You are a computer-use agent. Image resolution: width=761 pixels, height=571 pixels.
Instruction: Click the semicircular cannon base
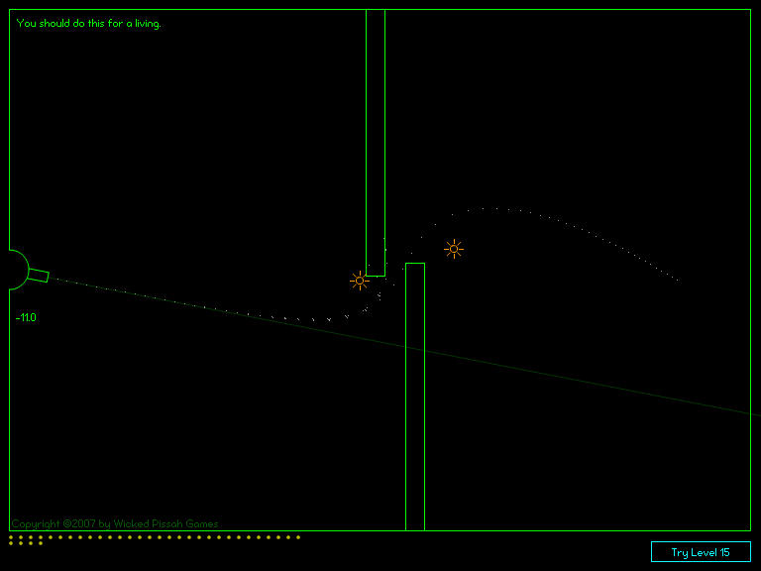[19, 270]
